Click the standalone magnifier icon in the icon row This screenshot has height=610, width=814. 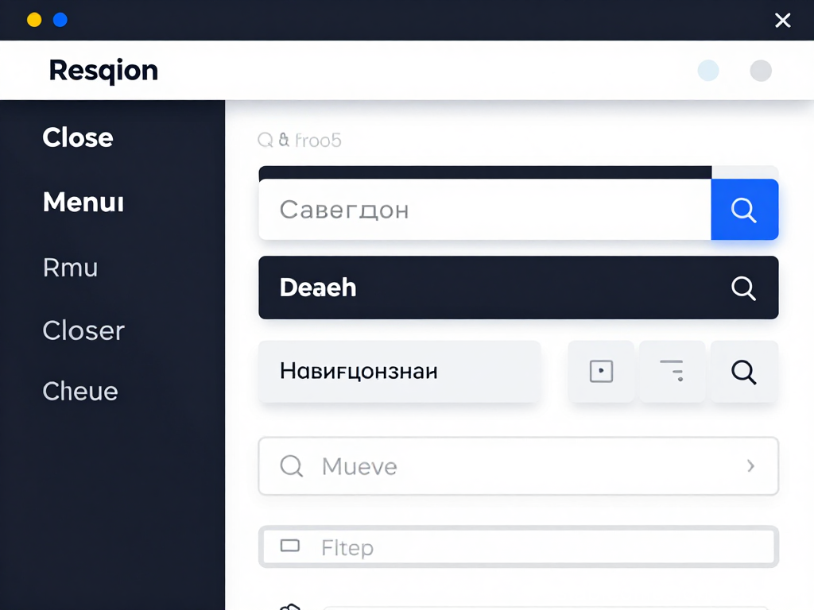743,371
